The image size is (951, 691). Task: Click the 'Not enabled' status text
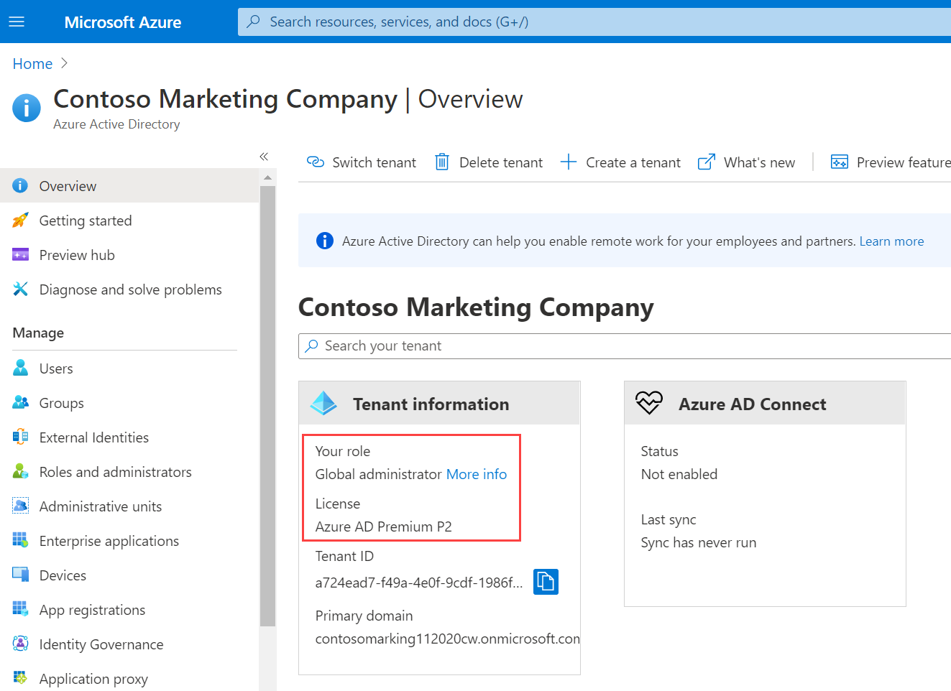coord(679,474)
